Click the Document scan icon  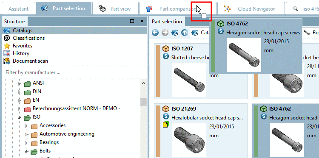pyautogui.click(x=7, y=61)
